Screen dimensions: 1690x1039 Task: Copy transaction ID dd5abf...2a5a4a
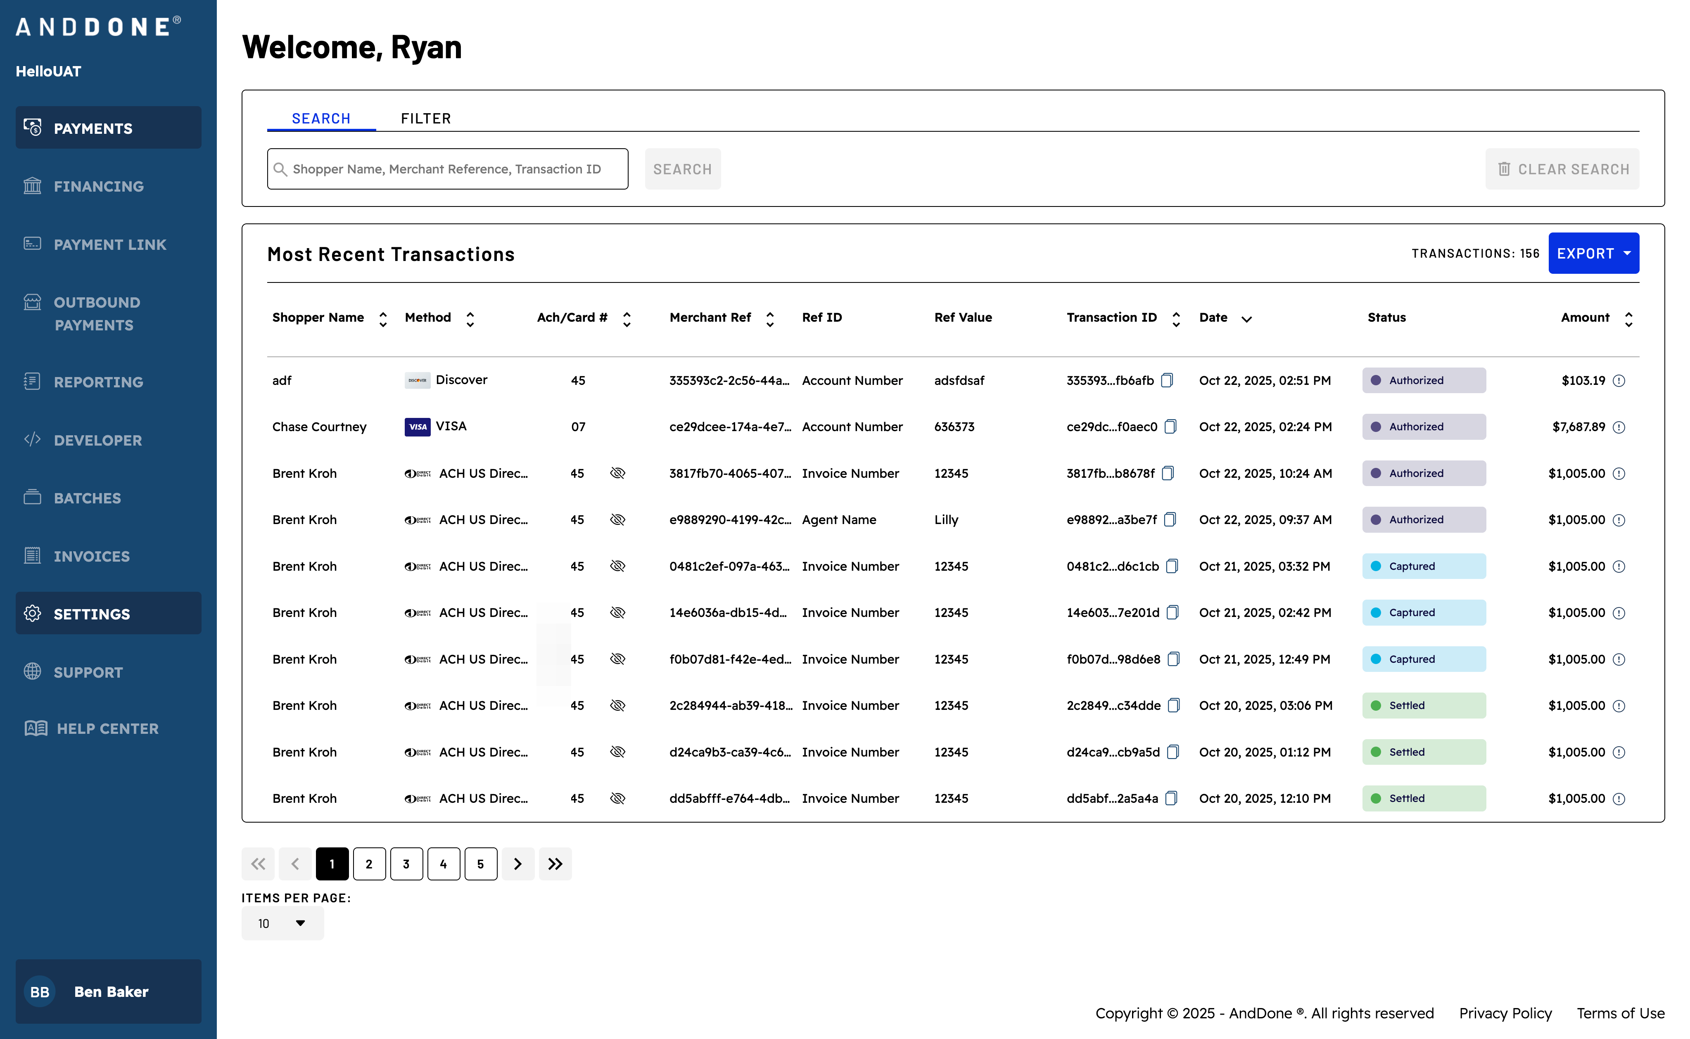(1171, 798)
